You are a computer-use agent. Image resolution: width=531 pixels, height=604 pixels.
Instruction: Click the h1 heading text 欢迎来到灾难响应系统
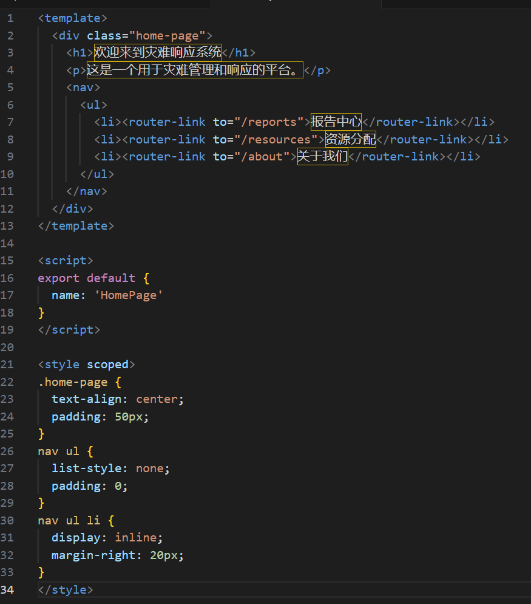coord(157,52)
